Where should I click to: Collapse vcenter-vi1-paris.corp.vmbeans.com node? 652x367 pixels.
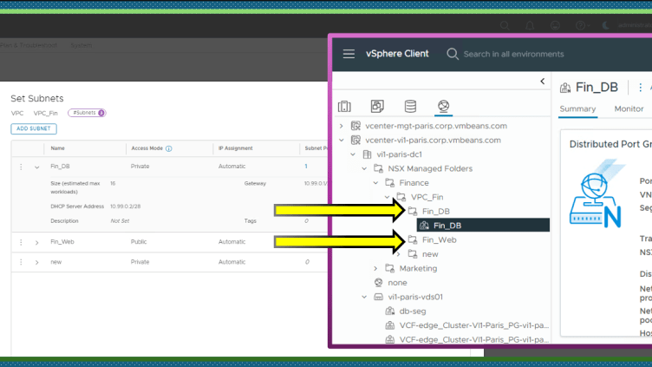click(x=342, y=141)
